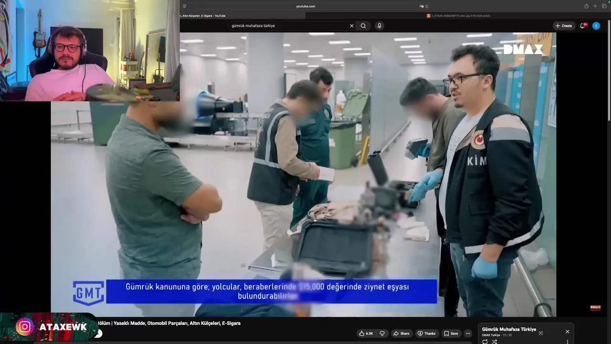Close the Gümrük Muhafaza Türkiye playlist panel
Viewport: 611px width, 344px height.
[x=568, y=332]
